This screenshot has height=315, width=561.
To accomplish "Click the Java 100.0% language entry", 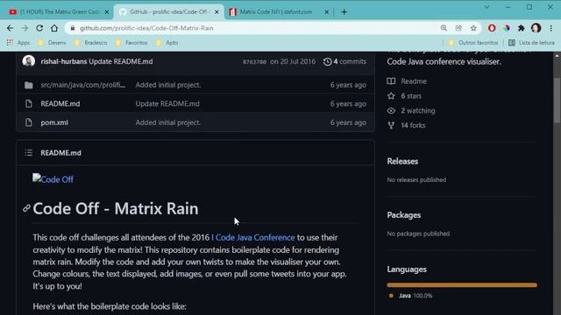I will point(411,296).
